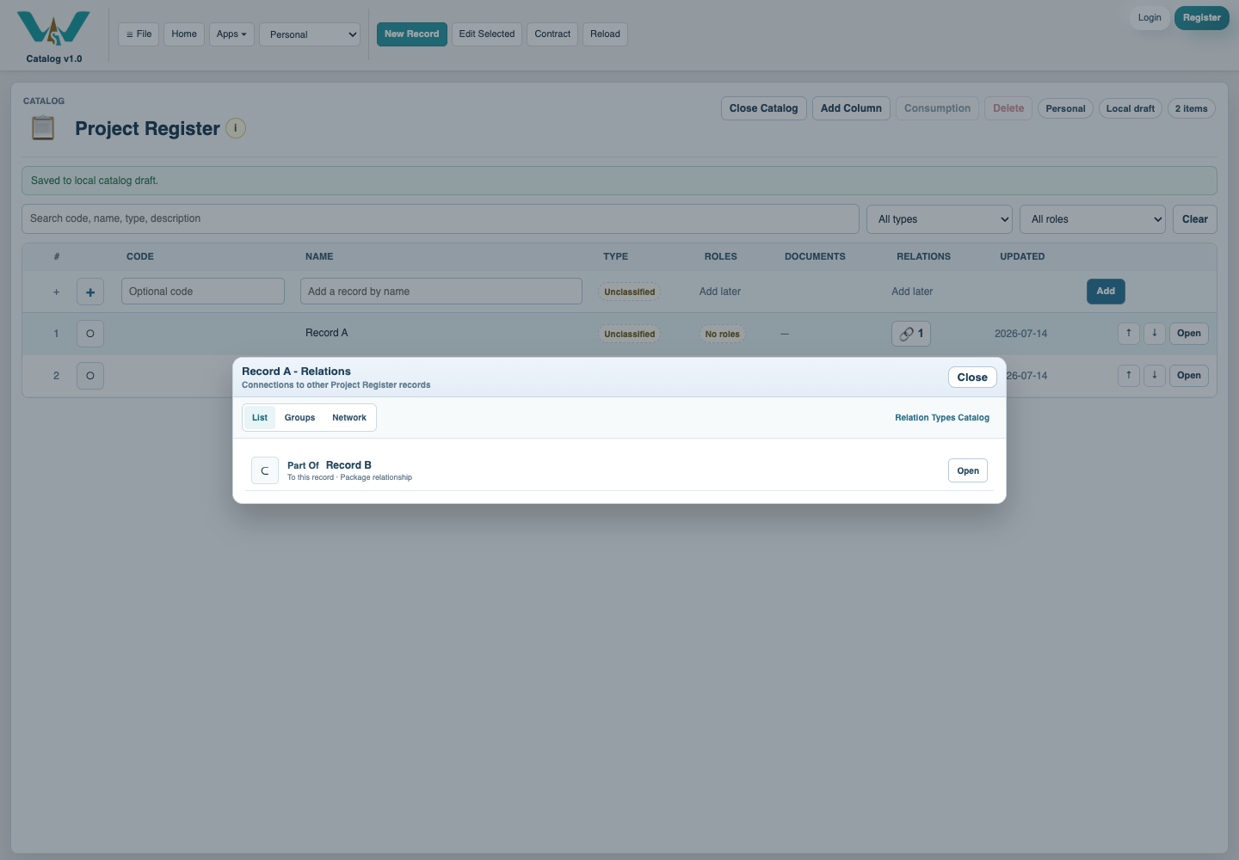The image size is (1239, 860).
Task: Move row 2 up with the arrow
Action: click(1129, 376)
